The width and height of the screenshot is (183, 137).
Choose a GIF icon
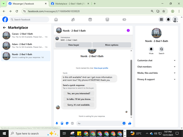[x=72, y=123]
